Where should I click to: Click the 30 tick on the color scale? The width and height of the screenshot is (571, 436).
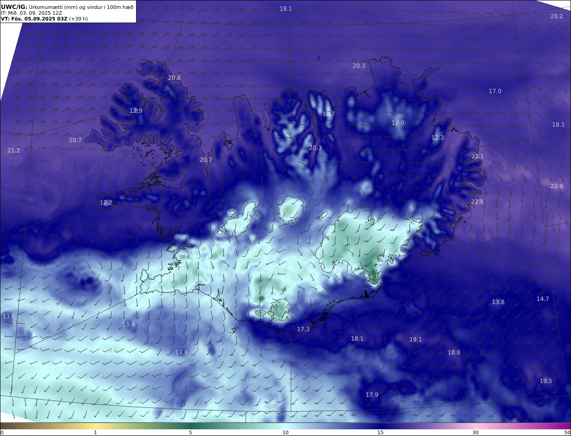click(x=476, y=432)
